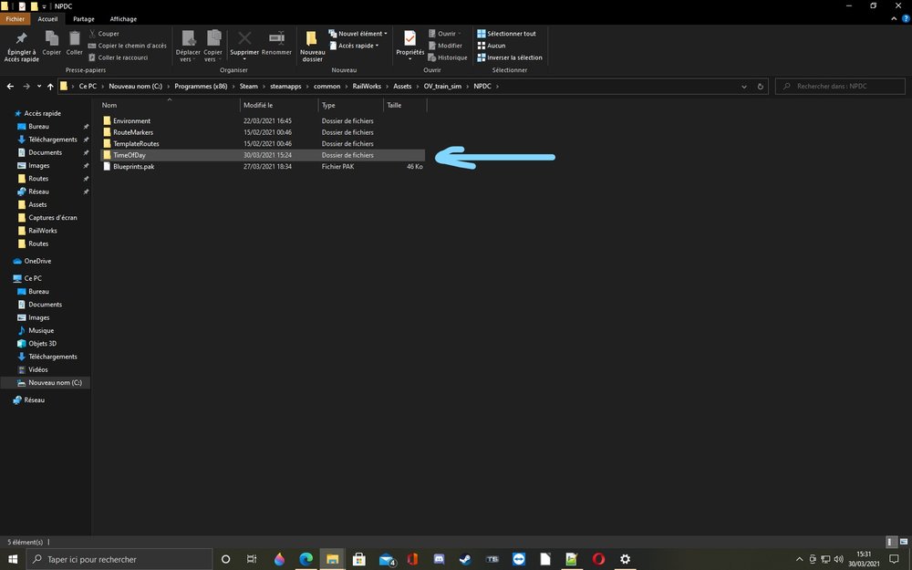Open Propriétés of selected item
Image resolution: width=912 pixels, height=570 pixels.
coord(410,46)
